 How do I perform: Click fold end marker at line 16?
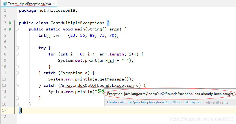17,104
